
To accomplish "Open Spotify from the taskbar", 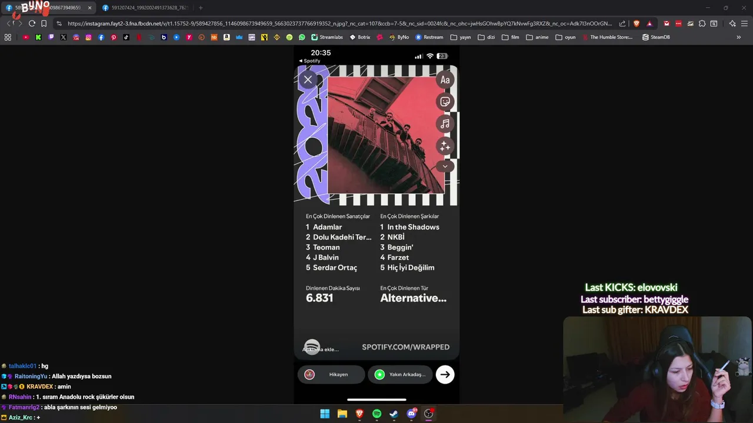I will tap(376, 414).
